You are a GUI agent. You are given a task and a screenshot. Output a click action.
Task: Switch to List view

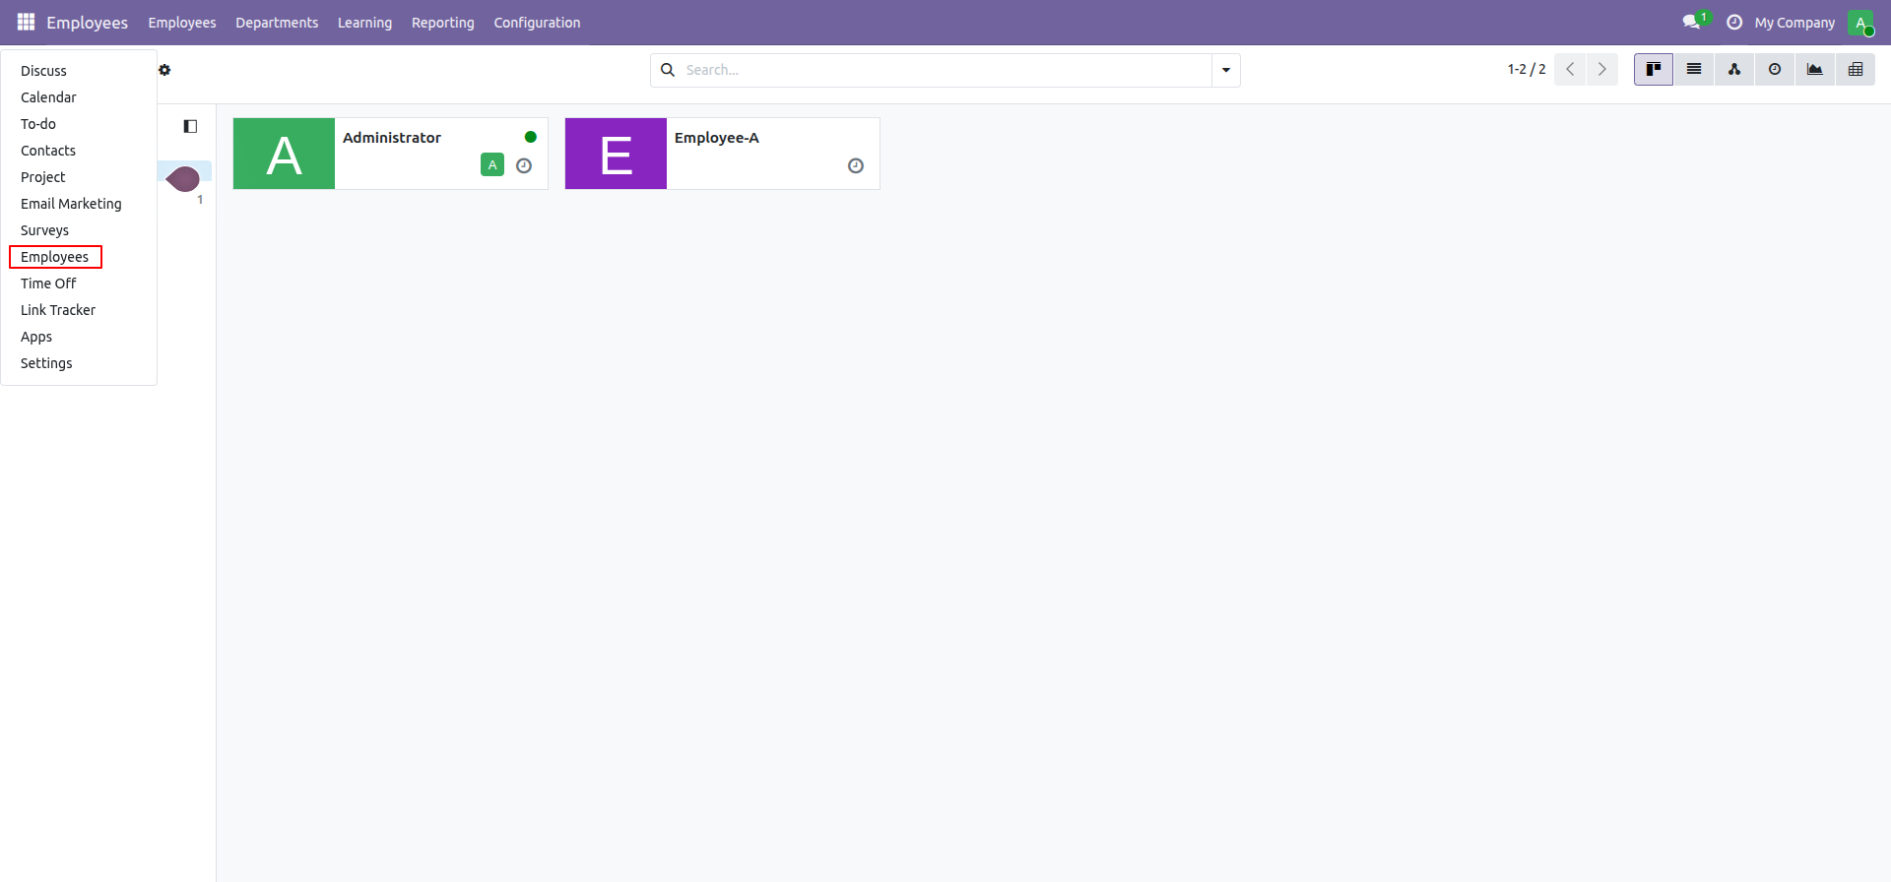point(1694,70)
